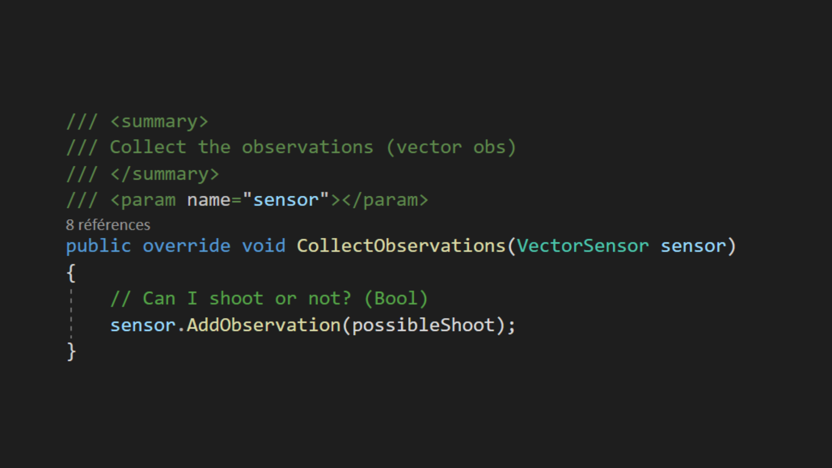The width and height of the screenshot is (832, 468).
Task: Click the VectorSensor type name
Action: coord(582,246)
